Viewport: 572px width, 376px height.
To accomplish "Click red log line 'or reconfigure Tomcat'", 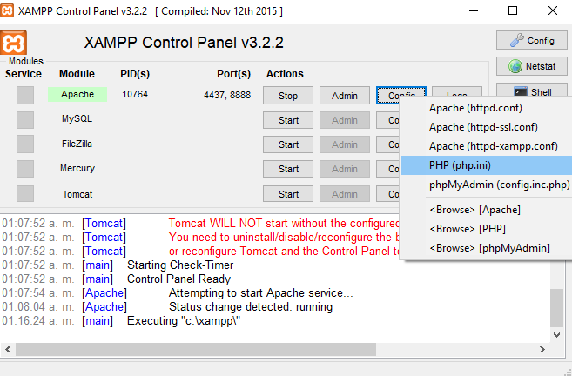I will point(284,252).
